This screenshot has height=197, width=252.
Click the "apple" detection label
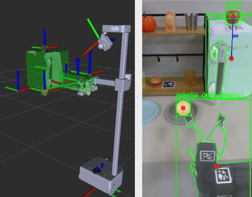point(233,3)
